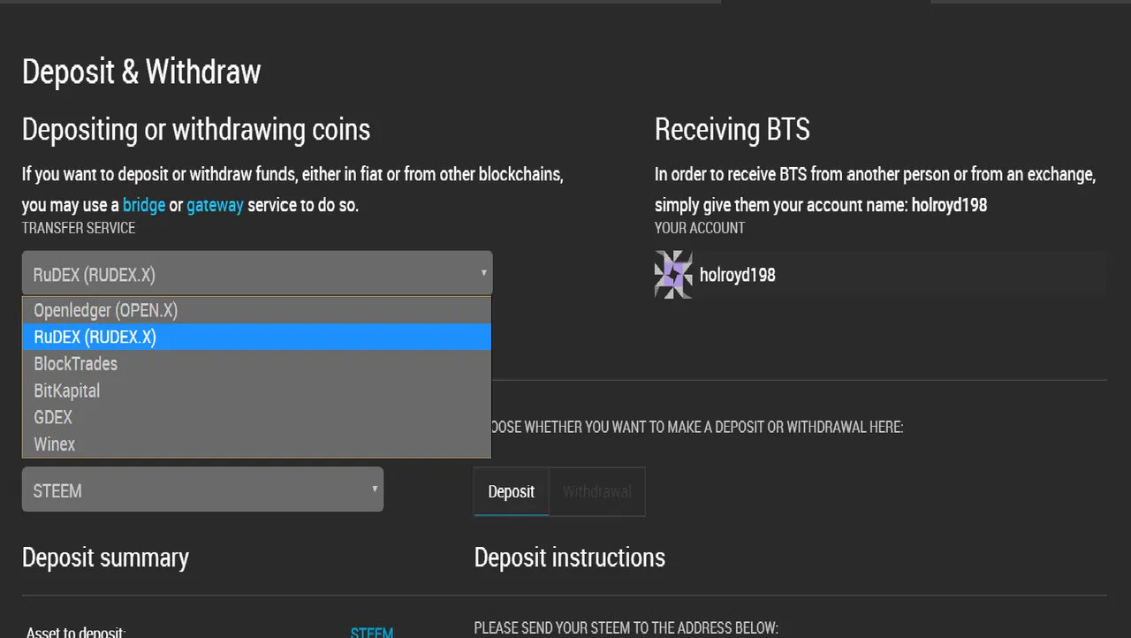Screen dimensions: 1131x638
Task: Click the Deposit & Withdraw heading
Action: point(141,72)
